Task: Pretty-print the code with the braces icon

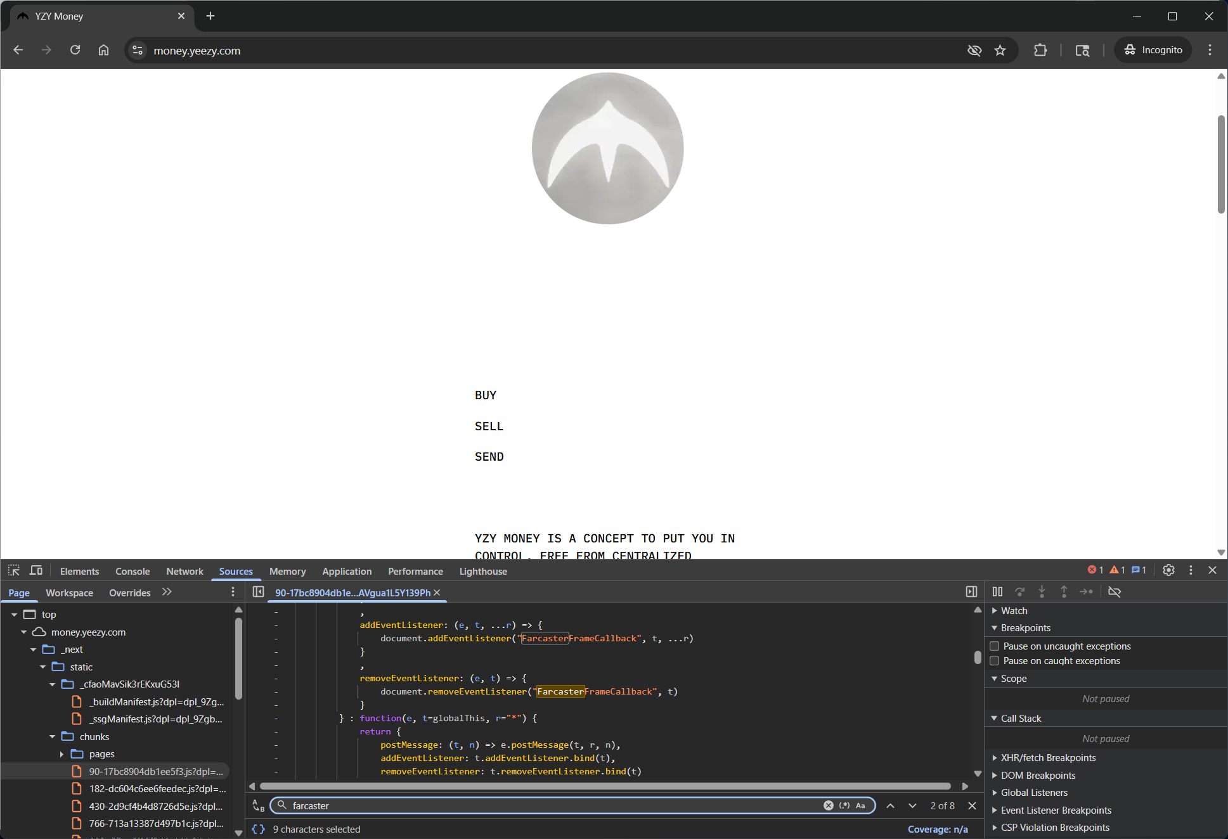Action: pos(258,829)
